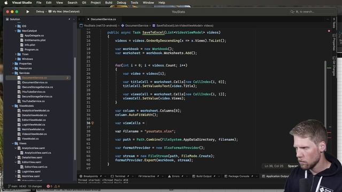This screenshot has height=192, width=342.
Task: Open the Build menu
Action: (x=108, y=3)
